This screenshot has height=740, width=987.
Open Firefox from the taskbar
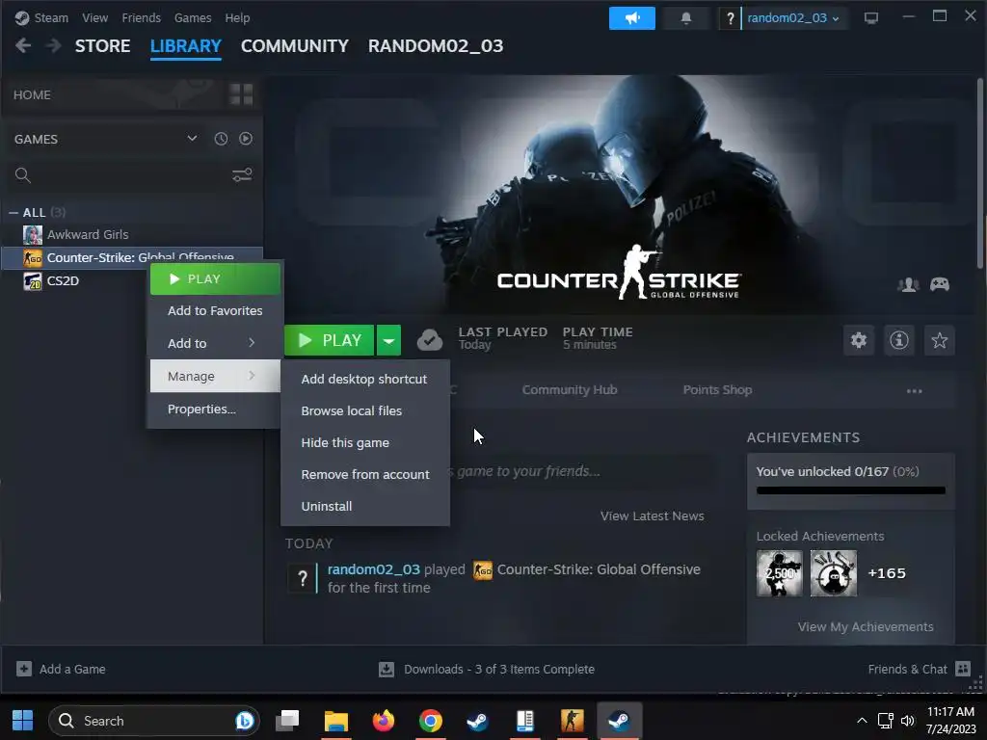click(x=383, y=721)
